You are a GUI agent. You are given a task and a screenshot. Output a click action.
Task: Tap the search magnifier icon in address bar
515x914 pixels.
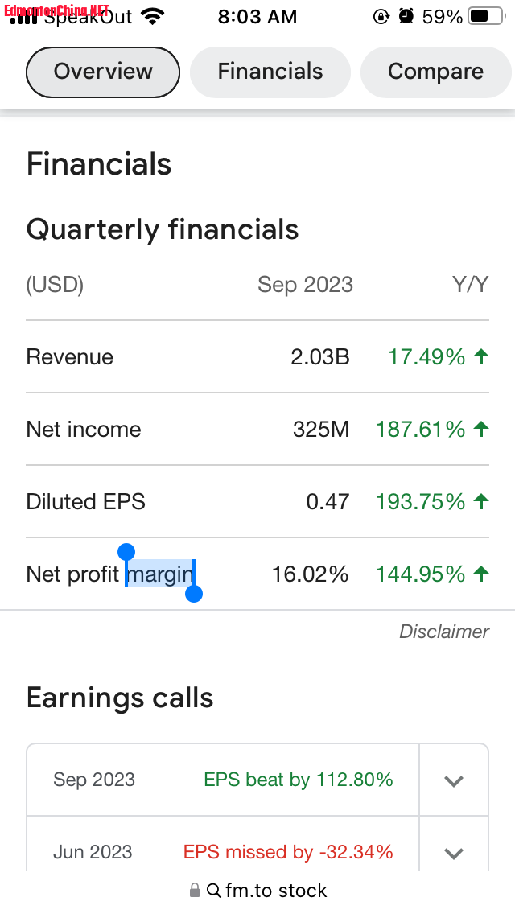[214, 890]
